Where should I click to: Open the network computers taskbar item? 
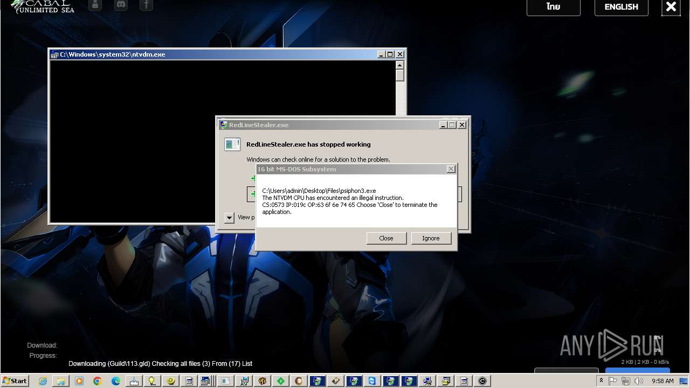427,381
